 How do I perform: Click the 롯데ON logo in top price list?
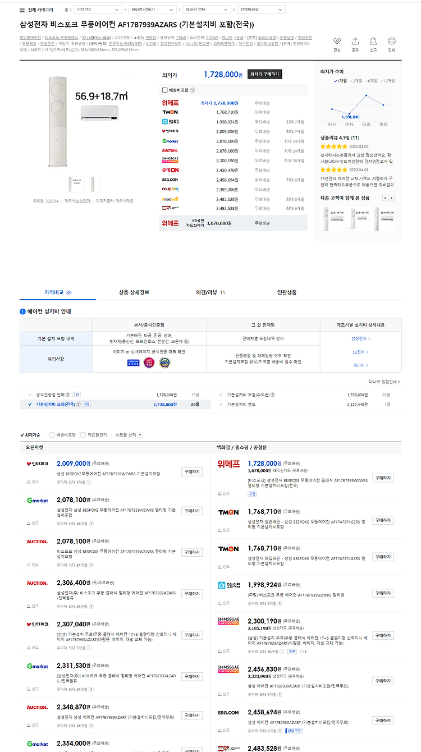[x=170, y=170]
